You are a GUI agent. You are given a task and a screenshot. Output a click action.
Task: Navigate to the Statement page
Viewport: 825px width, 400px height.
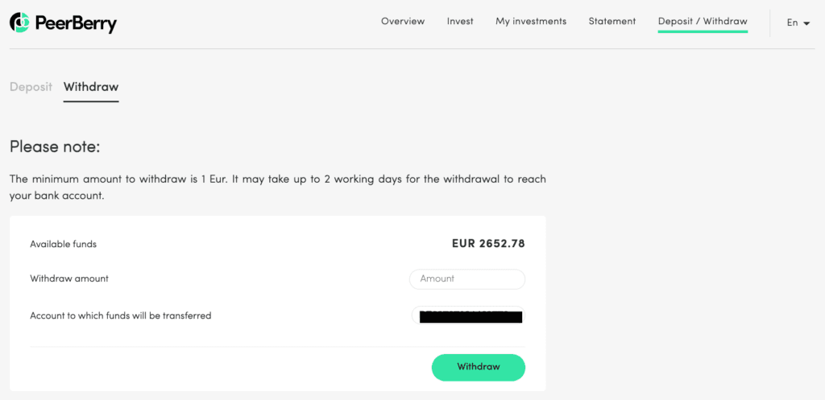(x=612, y=22)
